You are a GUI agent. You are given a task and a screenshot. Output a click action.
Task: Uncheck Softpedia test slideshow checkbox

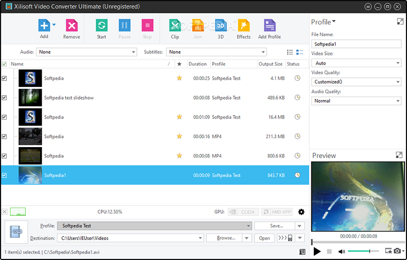5,98
